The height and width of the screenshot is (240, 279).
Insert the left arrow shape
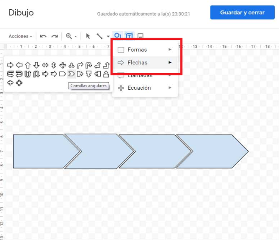(x=19, y=65)
